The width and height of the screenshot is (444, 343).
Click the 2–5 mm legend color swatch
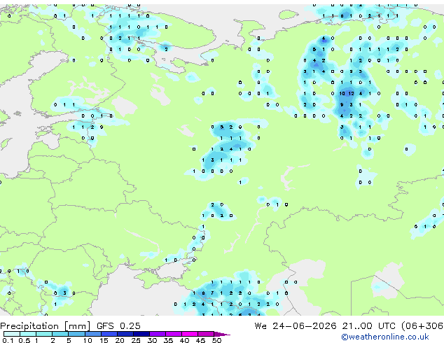(60, 334)
